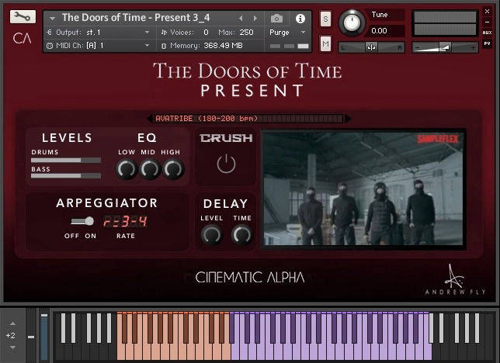500x363 pixels.
Task: Click the PV button
Action: (x=487, y=43)
